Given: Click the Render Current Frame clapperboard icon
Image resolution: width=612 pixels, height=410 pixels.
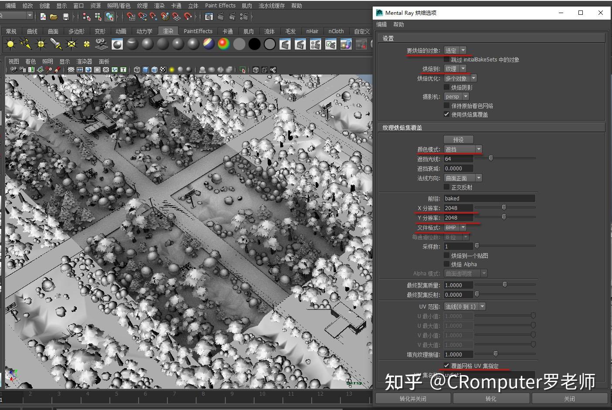Looking at the screenshot, I should [x=285, y=44].
